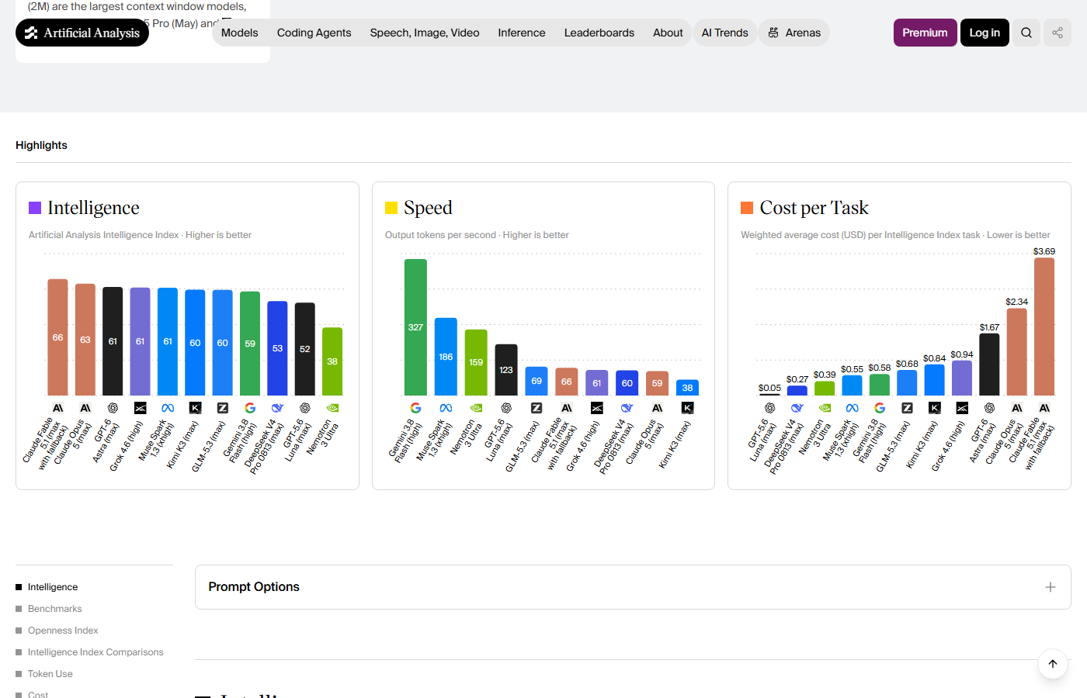
Task: Click the Z logo under GLM-5.3 in Speed chart
Action: (x=537, y=408)
